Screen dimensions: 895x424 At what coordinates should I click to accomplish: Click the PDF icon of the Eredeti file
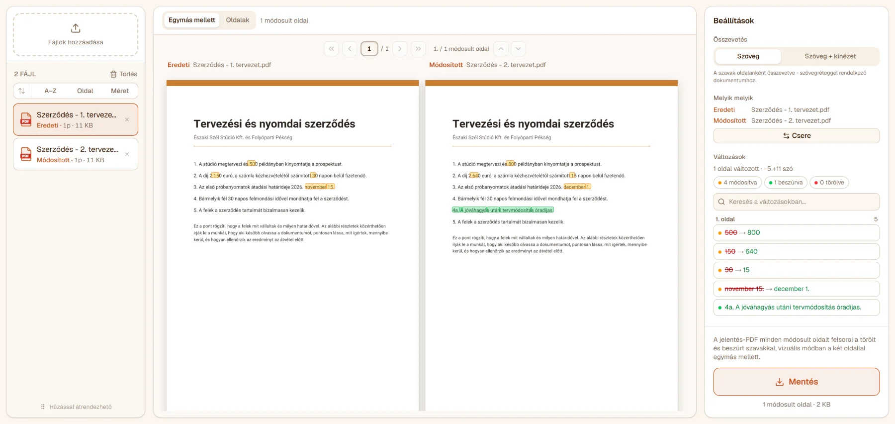pos(26,119)
